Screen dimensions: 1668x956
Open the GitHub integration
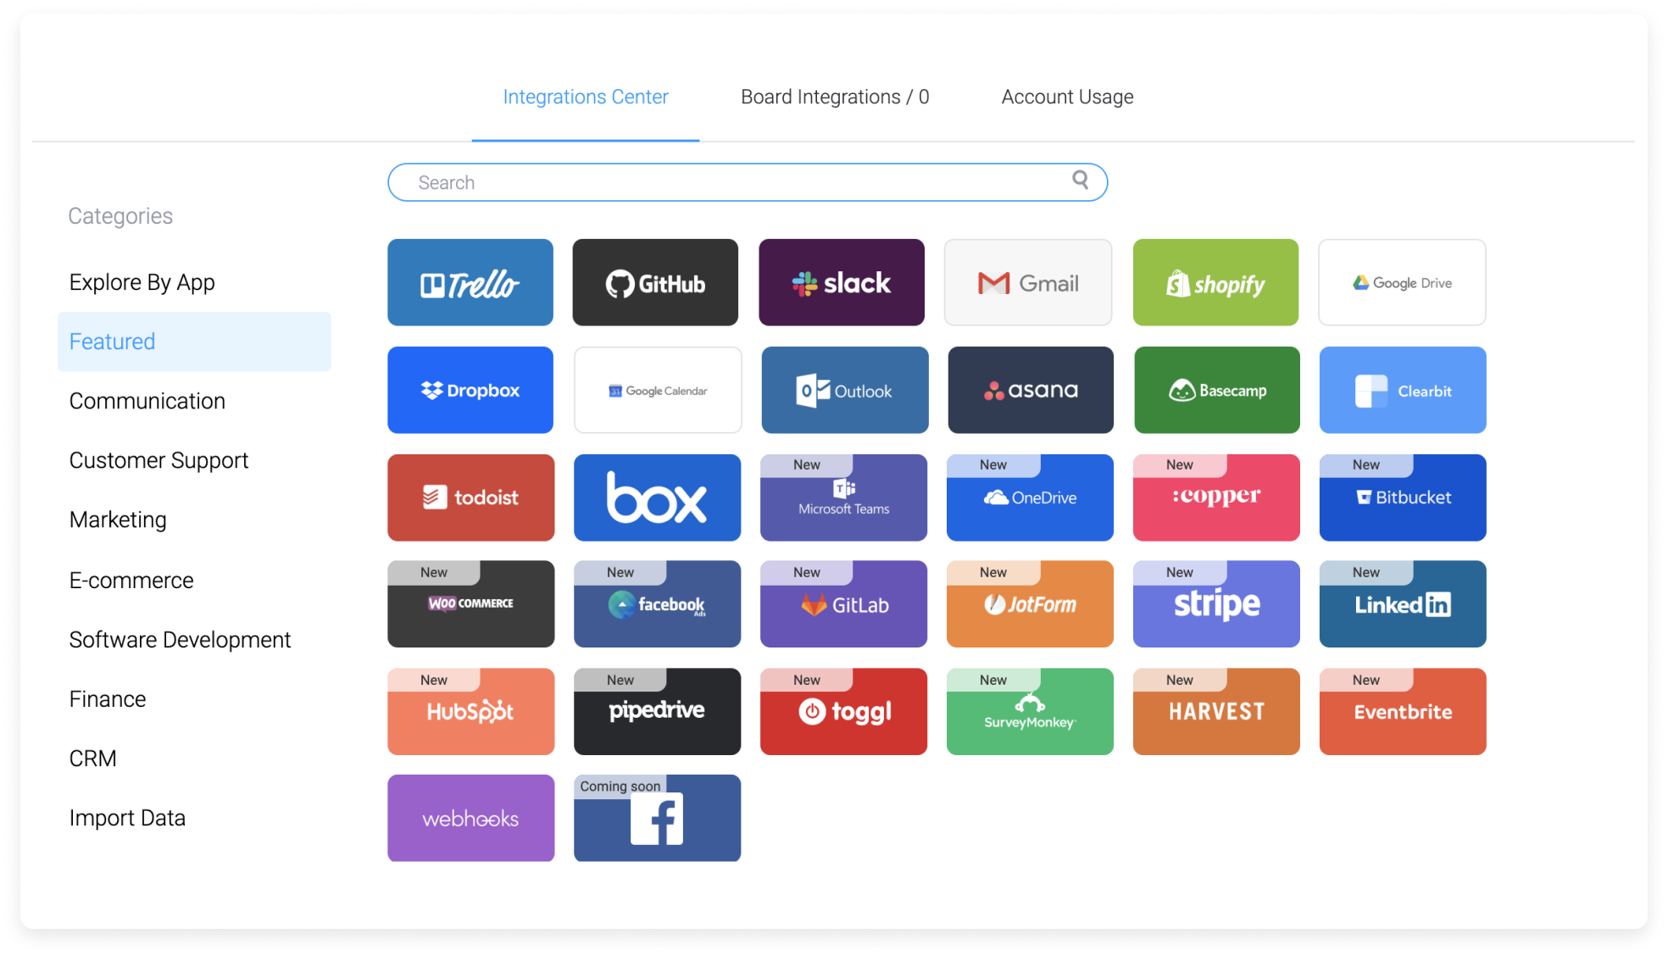(654, 283)
